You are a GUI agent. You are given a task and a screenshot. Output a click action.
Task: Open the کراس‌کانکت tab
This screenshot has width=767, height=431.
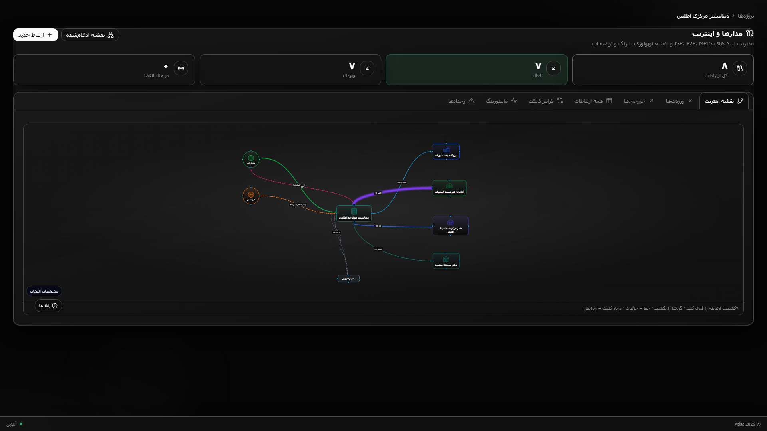tap(546, 101)
